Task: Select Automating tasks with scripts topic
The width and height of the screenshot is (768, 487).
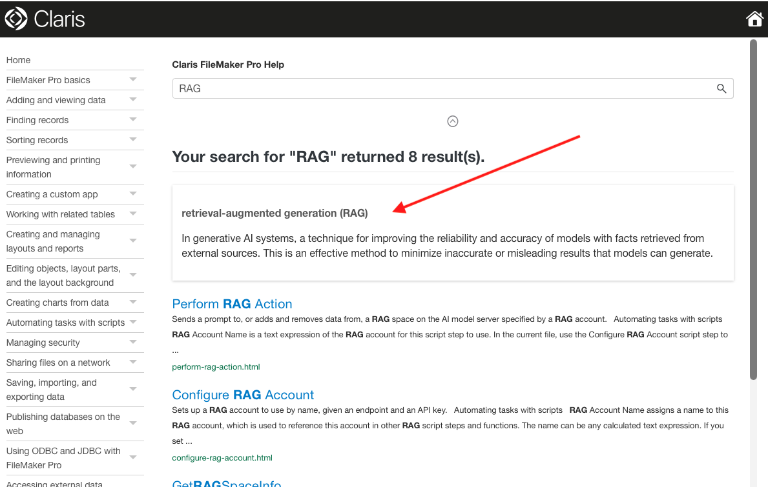Action: click(x=65, y=323)
